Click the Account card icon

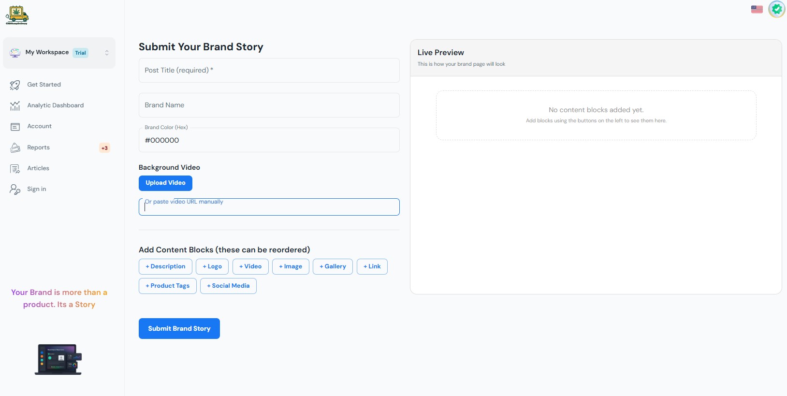[x=15, y=127]
